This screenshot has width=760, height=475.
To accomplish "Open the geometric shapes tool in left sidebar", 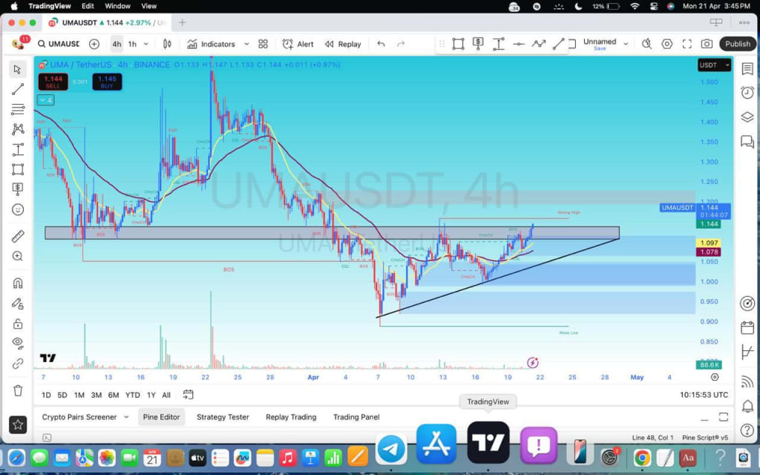I will [x=18, y=169].
